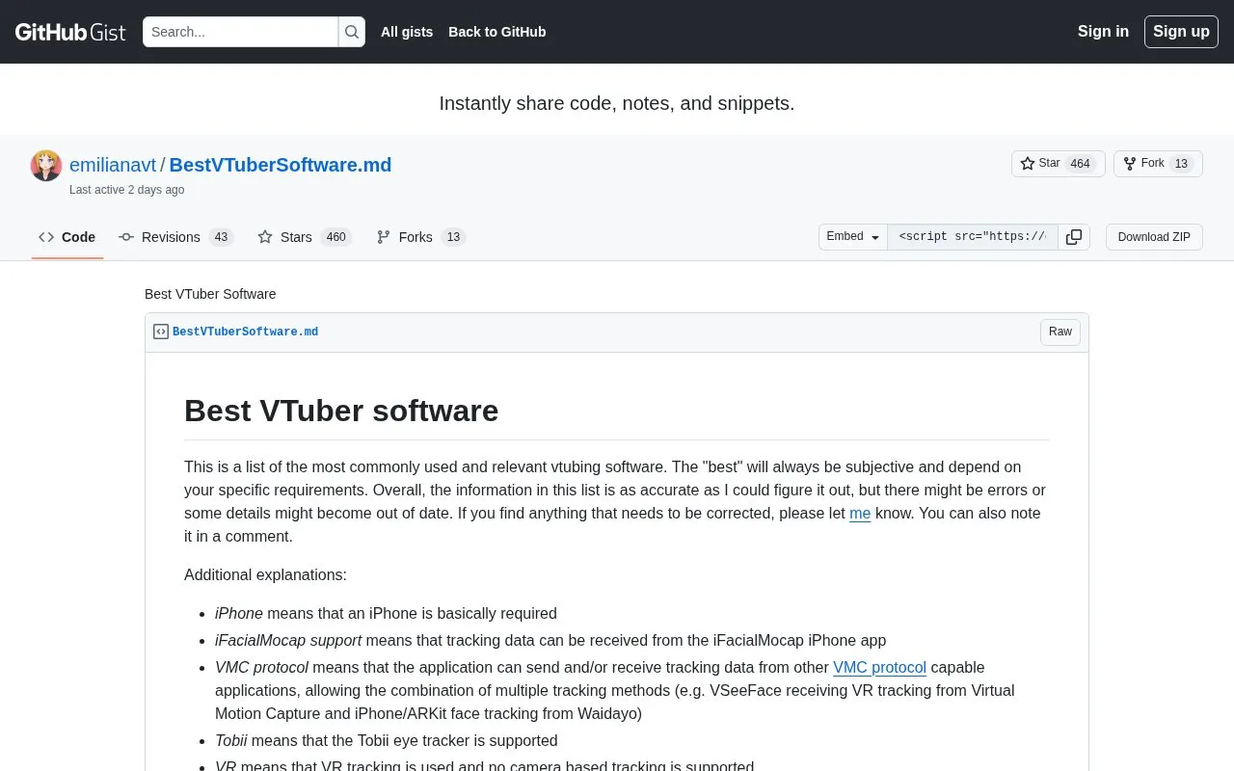This screenshot has height=771, width=1234.
Task: Click the embed script text field
Action: (x=973, y=237)
